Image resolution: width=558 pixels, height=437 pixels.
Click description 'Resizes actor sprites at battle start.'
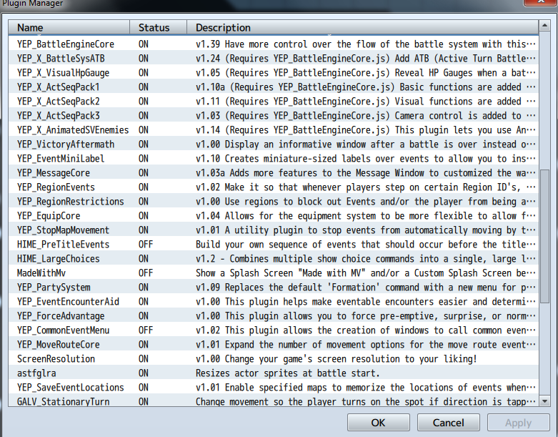[287, 373]
